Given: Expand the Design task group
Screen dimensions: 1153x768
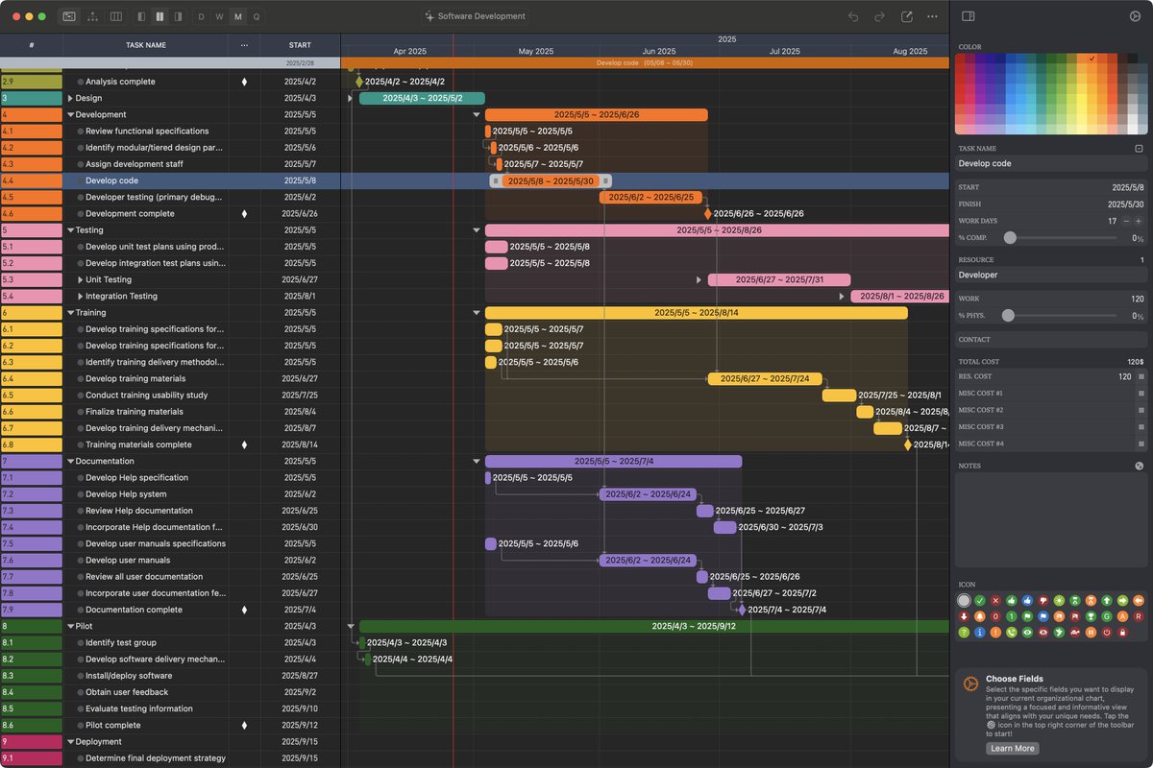Looking at the screenshot, I should tap(70, 98).
